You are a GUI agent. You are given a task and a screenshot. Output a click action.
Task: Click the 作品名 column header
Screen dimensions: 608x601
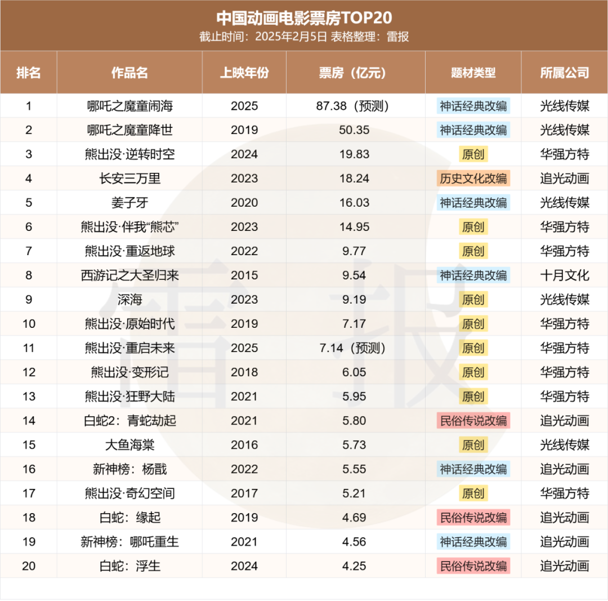(129, 73)
